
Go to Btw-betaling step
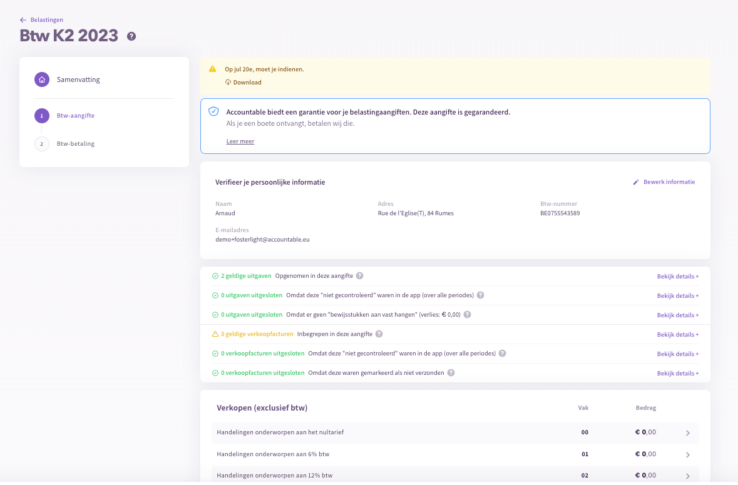tap(75, 144)
